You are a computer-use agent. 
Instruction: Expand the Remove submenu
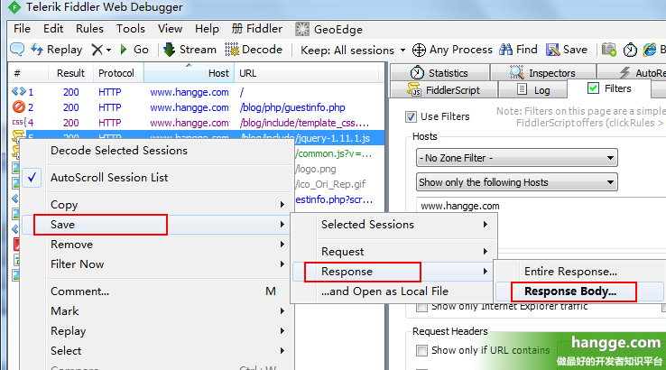coord(157,245)
